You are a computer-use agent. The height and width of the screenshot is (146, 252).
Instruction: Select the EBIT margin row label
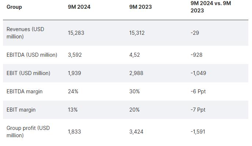(x=21, y=110)
